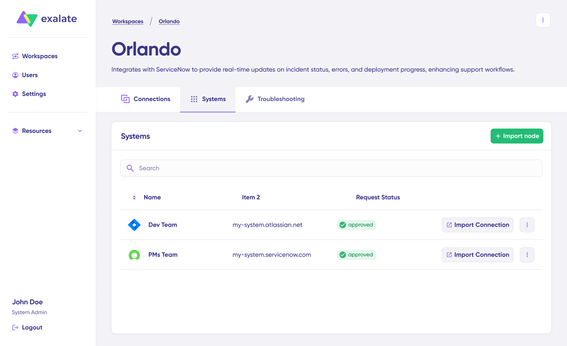Select the Users icon in the sidebar
This screenshot has width=567, height=346.
coord(15,75)
